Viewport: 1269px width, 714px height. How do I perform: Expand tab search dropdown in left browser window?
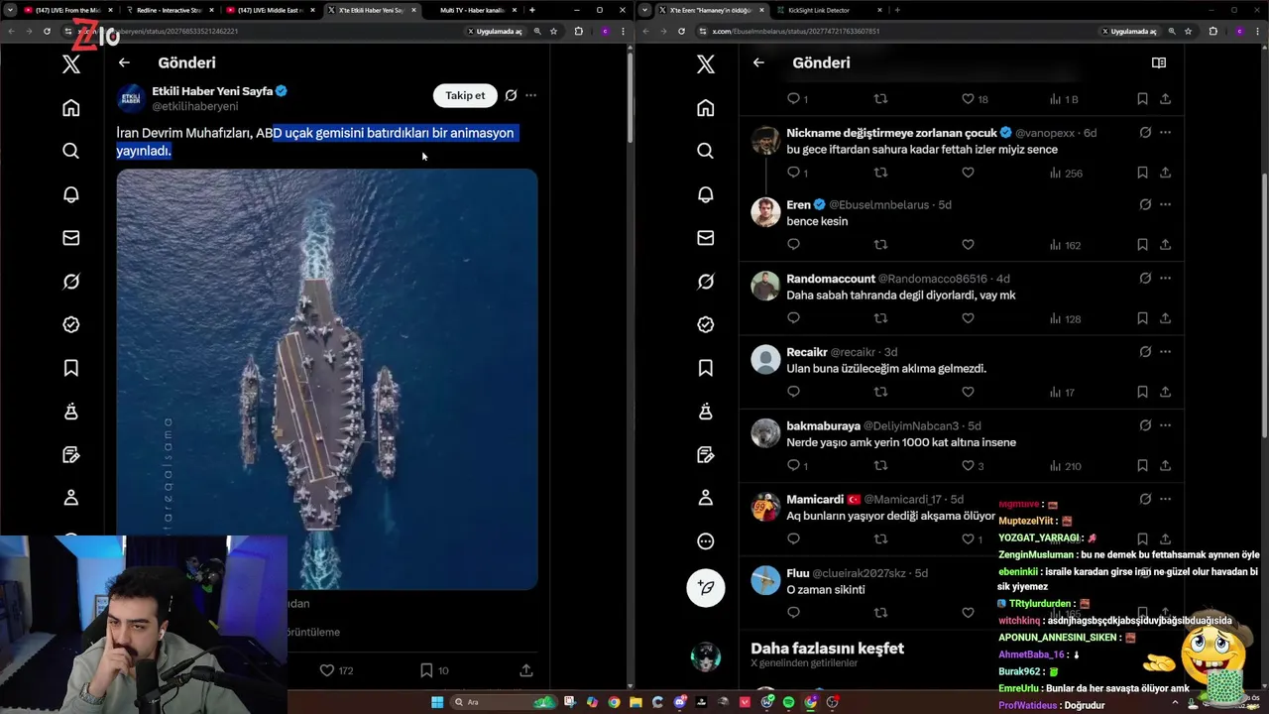[x=12, y=10]
